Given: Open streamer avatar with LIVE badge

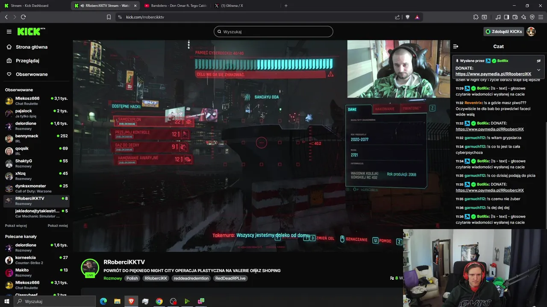Looking at the screenshot, I should point(90,268).
